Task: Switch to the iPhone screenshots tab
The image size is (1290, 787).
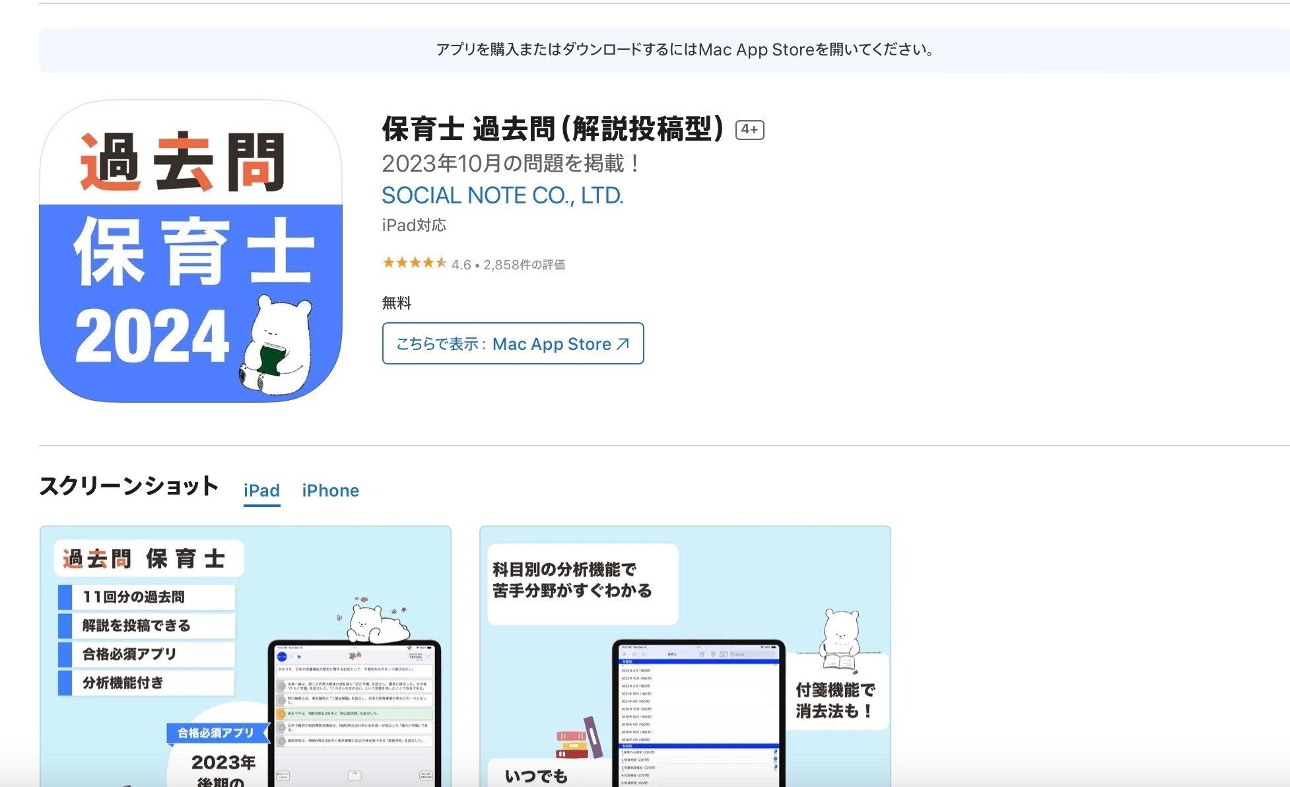Action: coord(331,491)
